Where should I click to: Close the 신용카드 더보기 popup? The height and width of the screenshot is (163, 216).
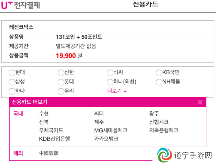(200, 102)
